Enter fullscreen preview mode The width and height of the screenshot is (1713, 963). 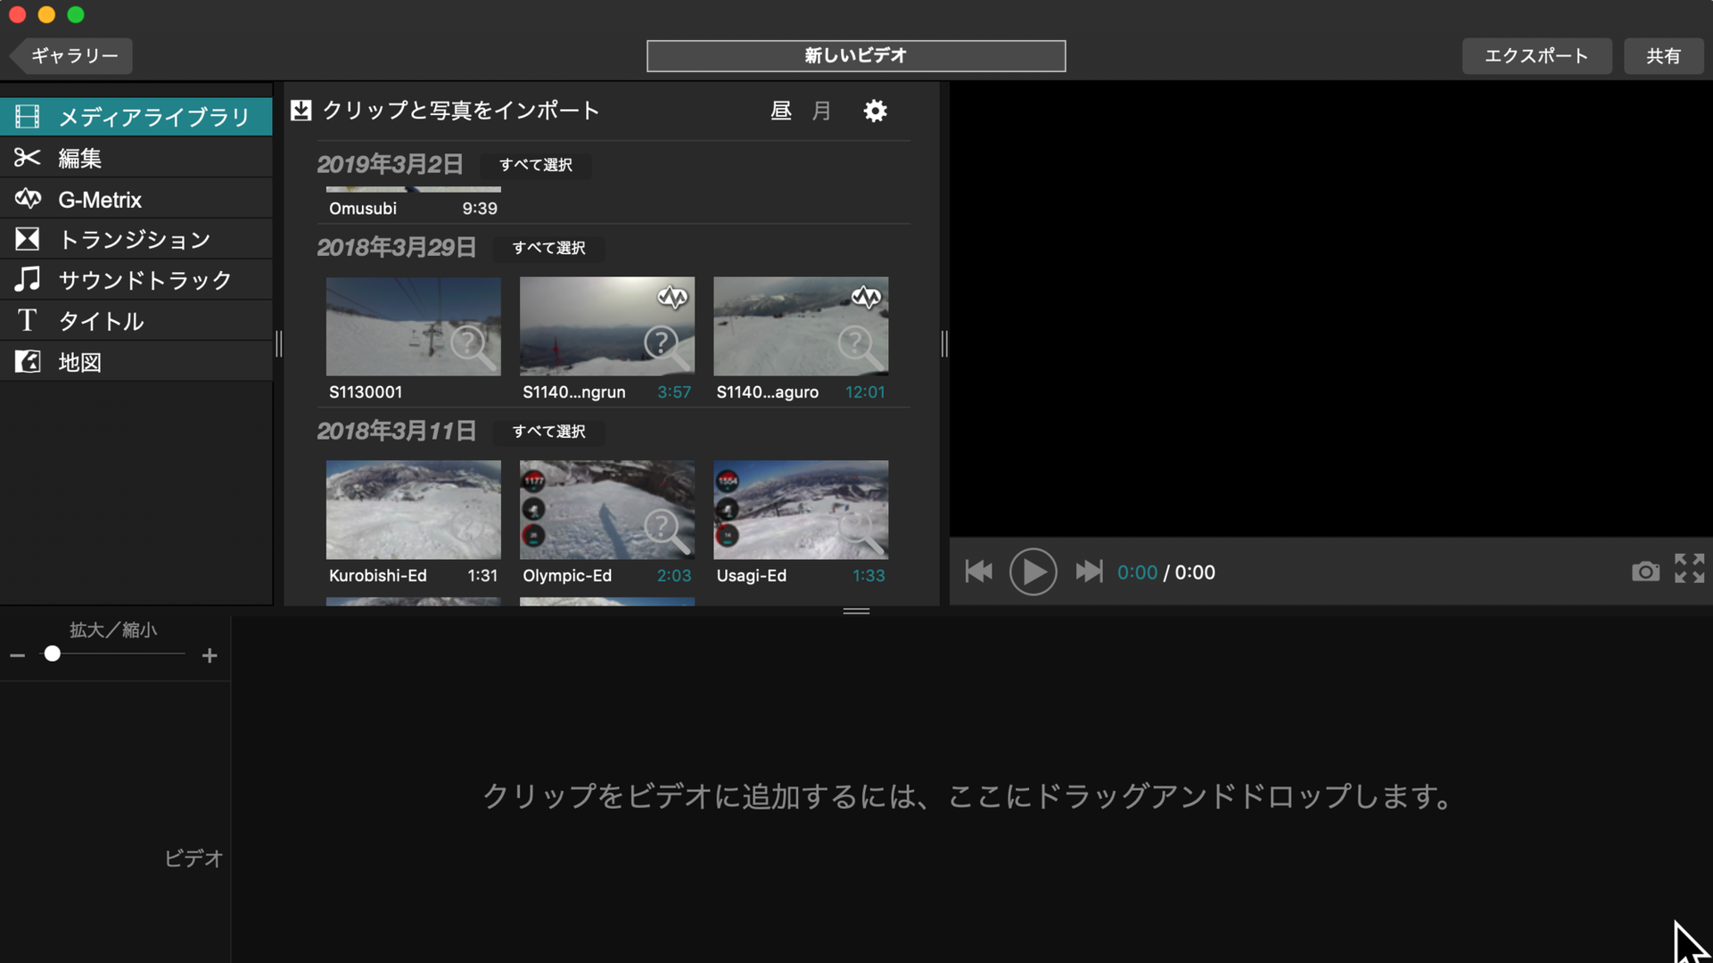[1689, 569]
